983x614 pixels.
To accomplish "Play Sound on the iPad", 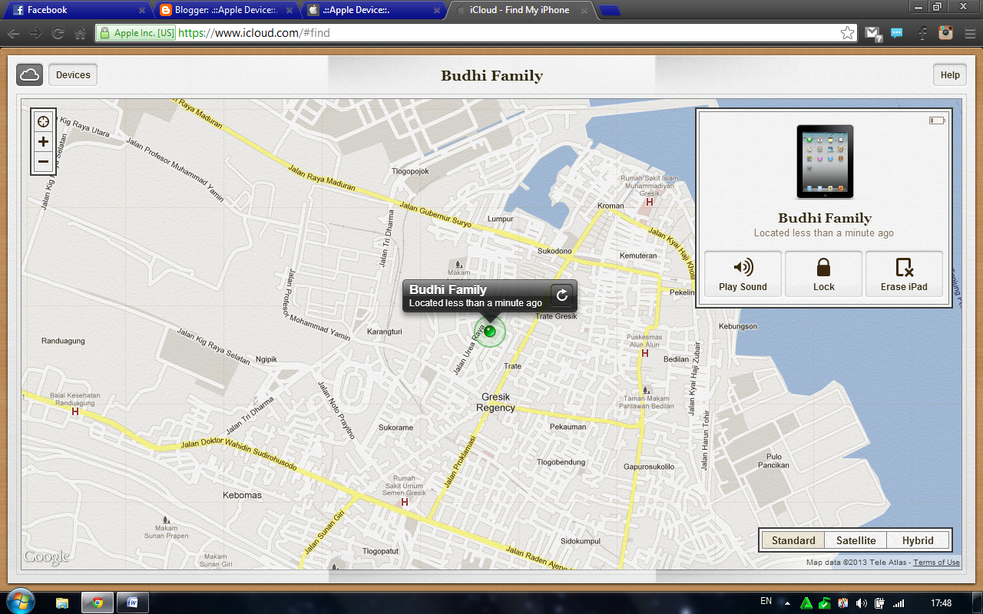I will [x=743, y=273].
